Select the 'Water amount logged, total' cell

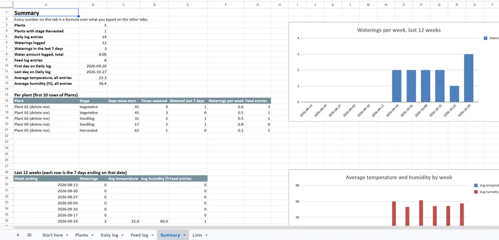tap(46, 54)
